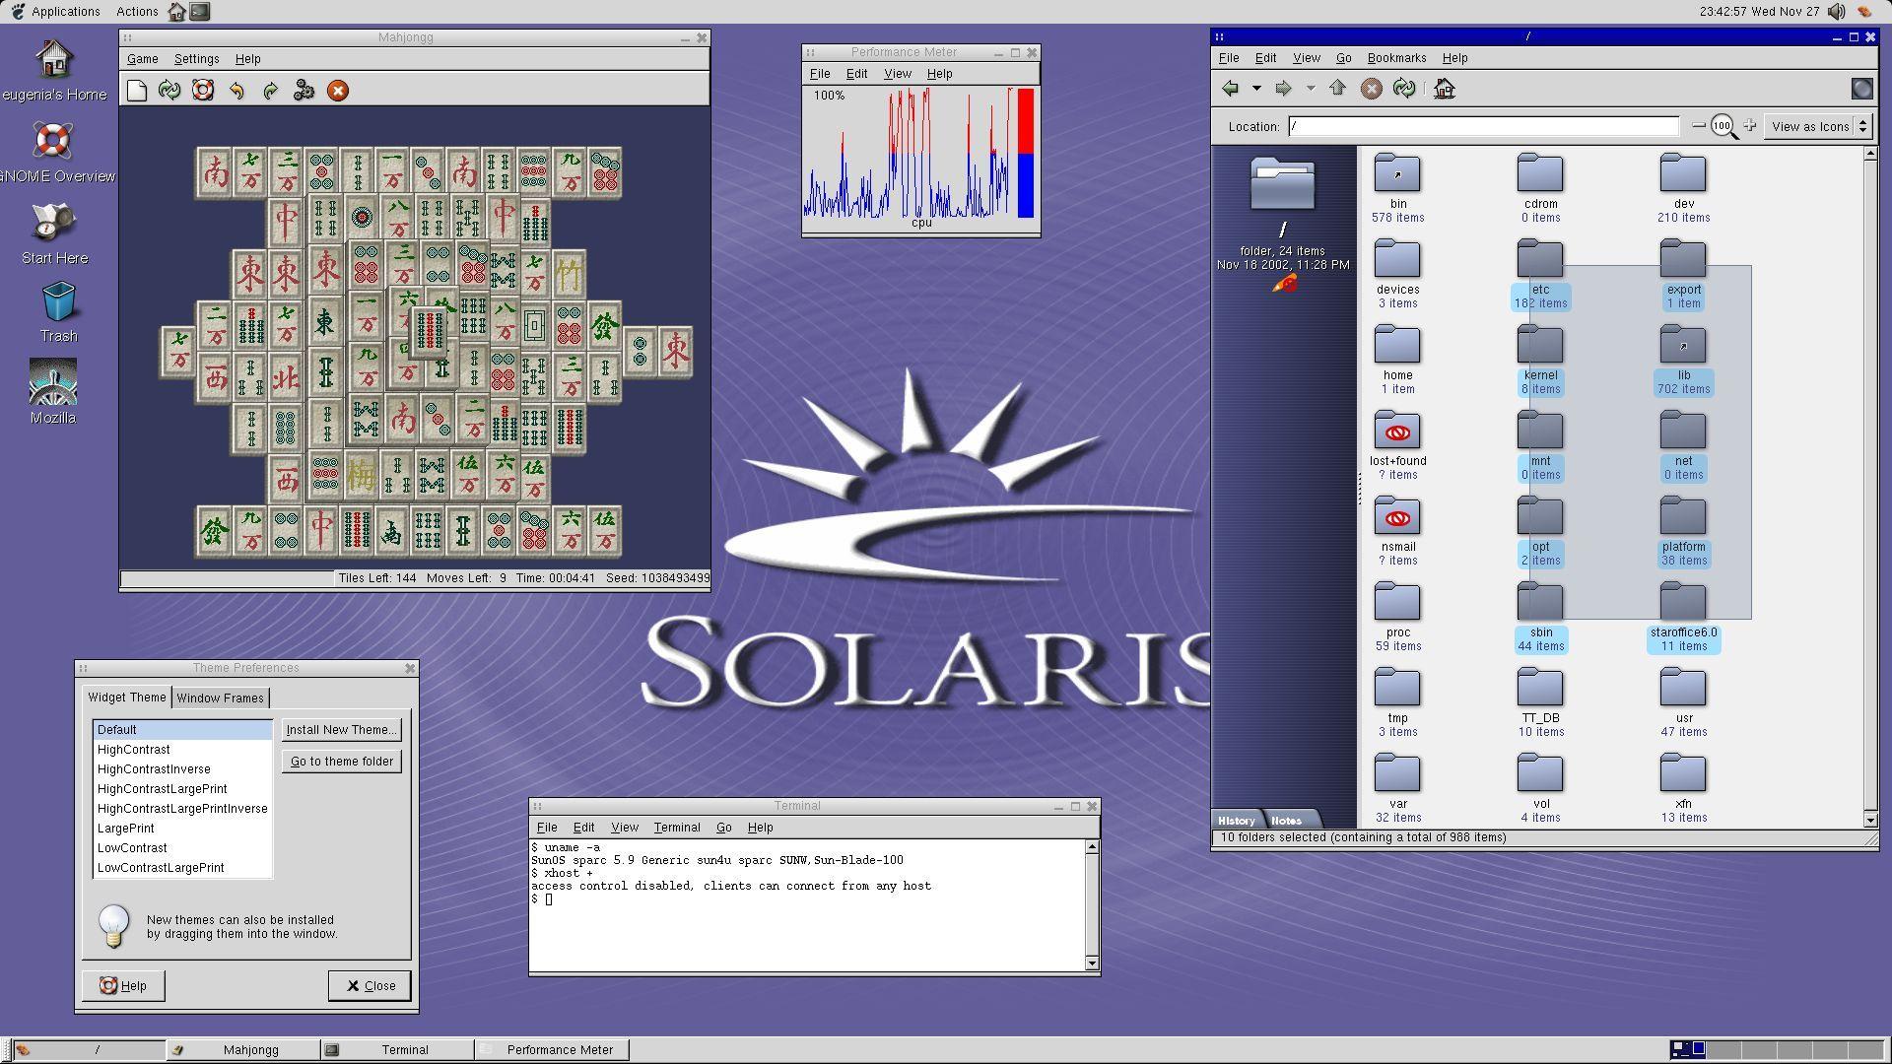
Task: Open the Performance Meter View menu
Action: click(x=897, y=74)
